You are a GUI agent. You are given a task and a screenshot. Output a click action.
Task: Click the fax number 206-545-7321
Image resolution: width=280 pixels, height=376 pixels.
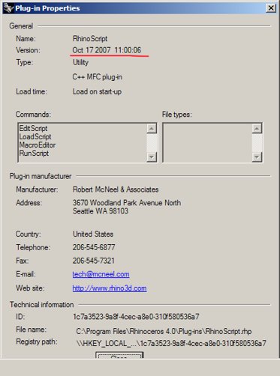94,261
